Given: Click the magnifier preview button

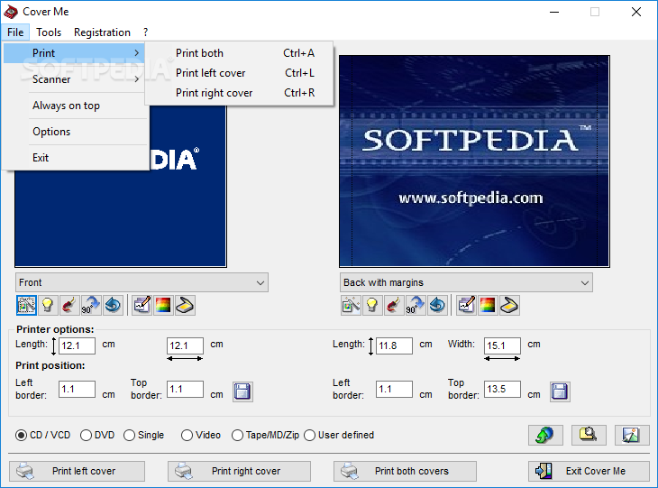Looking at the screenshot, I should tap(589, 435).
